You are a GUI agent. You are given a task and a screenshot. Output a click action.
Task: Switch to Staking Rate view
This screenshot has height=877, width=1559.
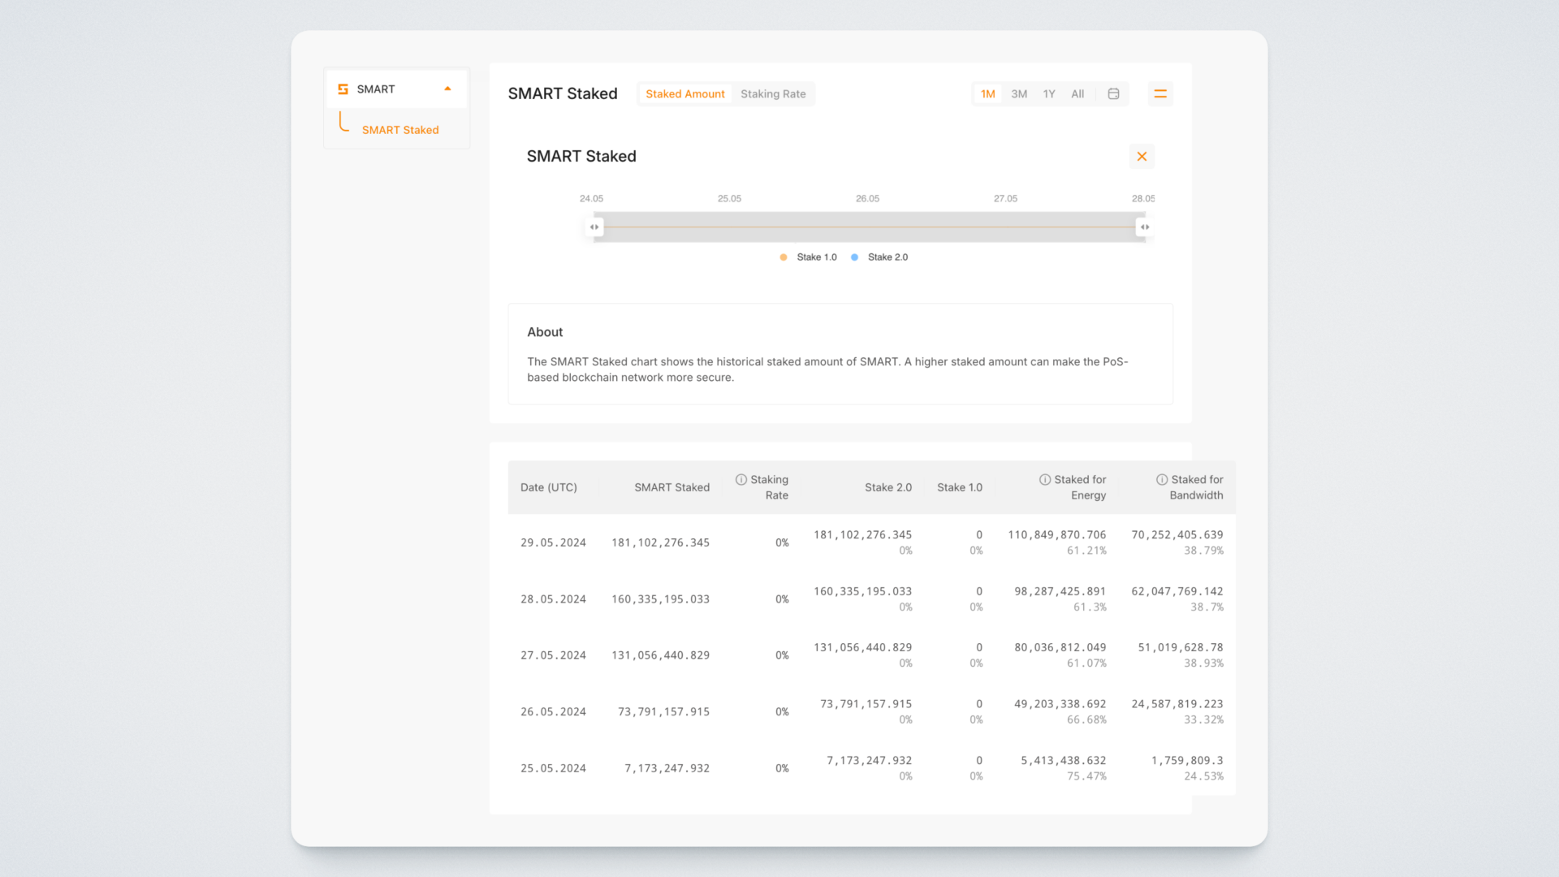(x=772, y=94)
